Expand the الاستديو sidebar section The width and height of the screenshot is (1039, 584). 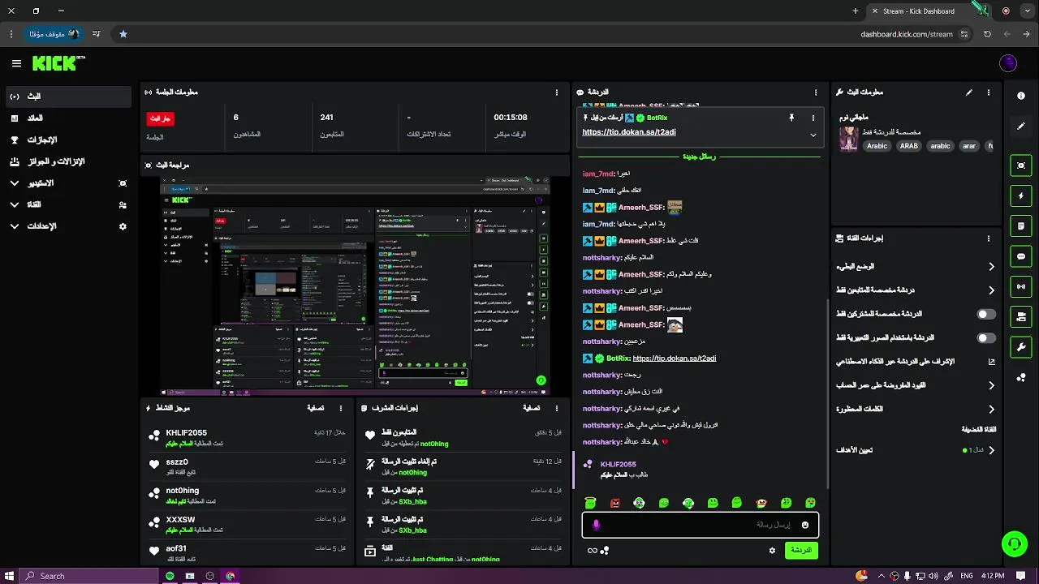[68, 183]
